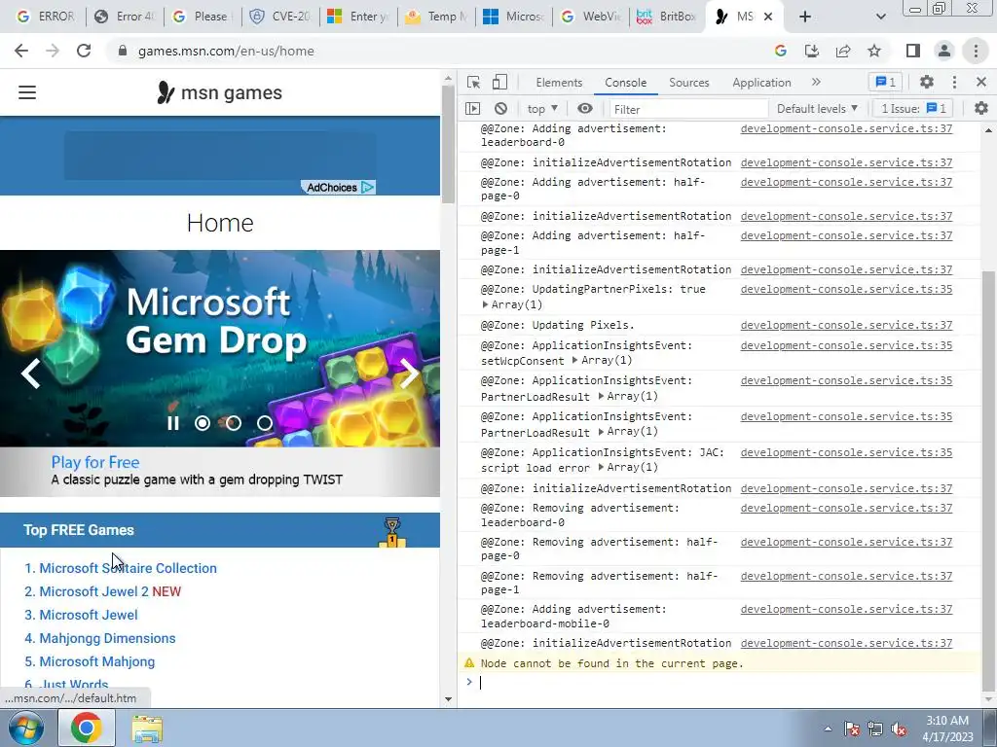Open console settings gear icon
This screenshot has height=747, width=997.
[981, 109]
